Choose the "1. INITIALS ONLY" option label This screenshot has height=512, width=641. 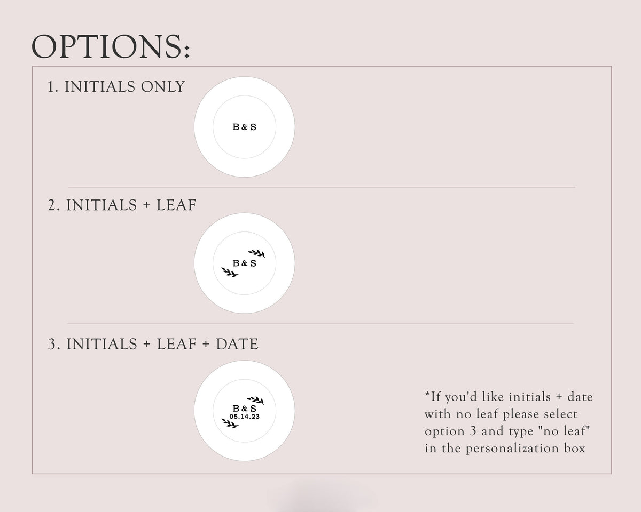coord(116,87)
